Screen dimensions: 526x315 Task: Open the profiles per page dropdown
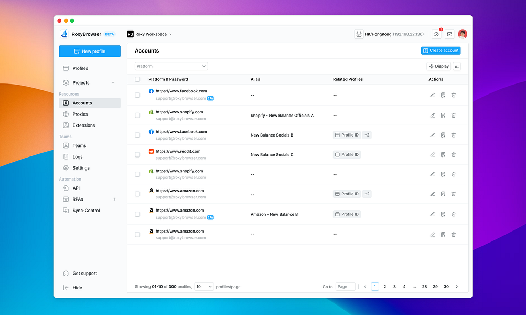204,287
